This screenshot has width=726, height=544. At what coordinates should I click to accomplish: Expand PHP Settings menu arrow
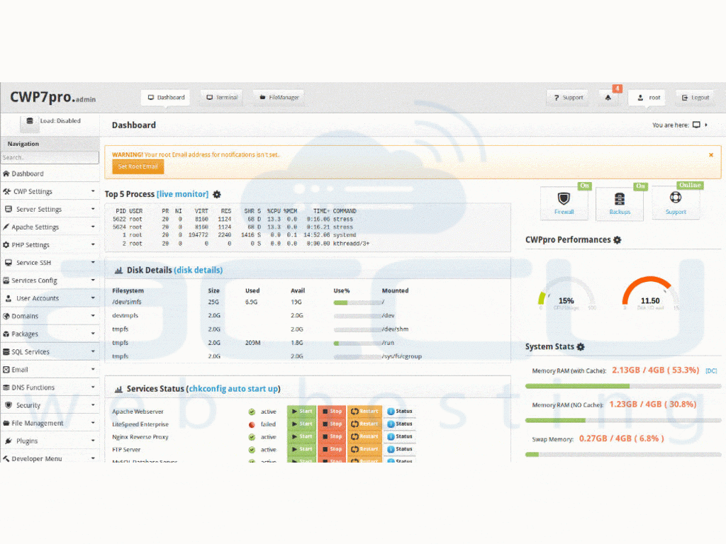(x=93, y=244)
